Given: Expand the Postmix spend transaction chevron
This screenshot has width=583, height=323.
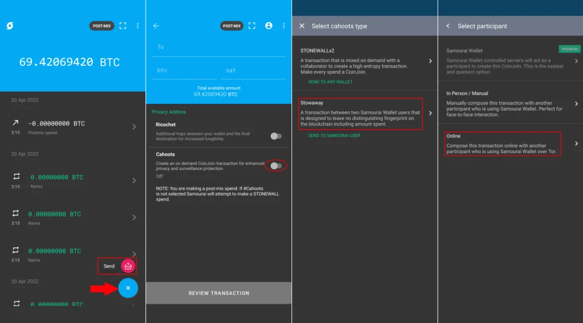Looking at the screenshot, I should pos(134,127).
